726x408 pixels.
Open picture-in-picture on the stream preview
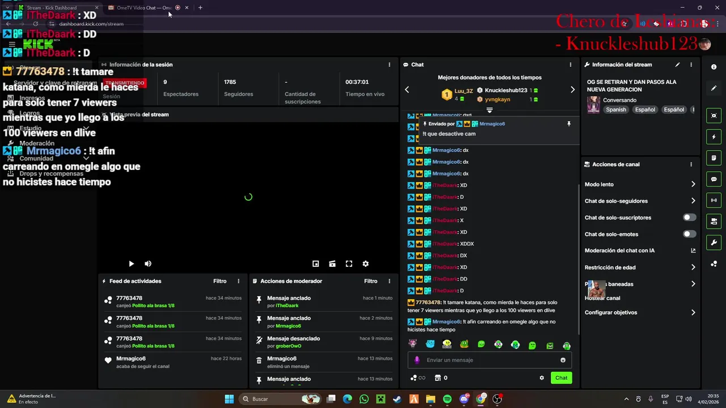click(x=316, y=263)
